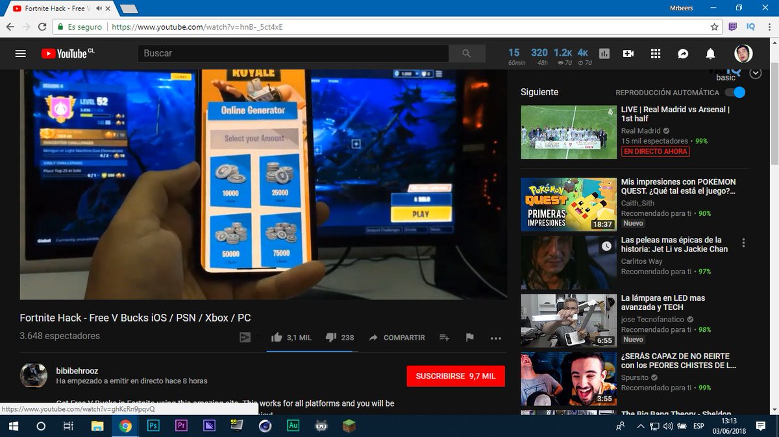Open the messages share-bubble icon
Image resolution: width=779 pixels, height=437 pixels.
tap(683, 54)
